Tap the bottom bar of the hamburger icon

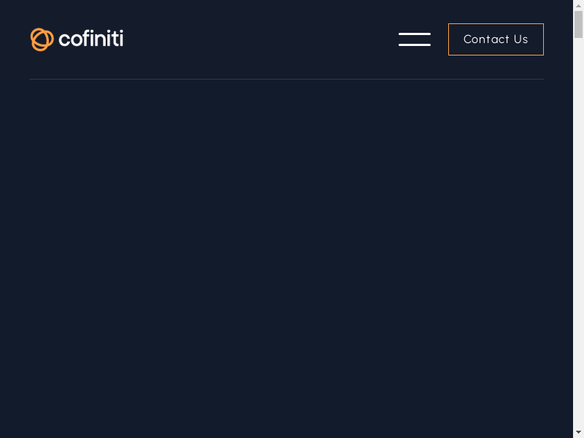[x=414, y=45]
